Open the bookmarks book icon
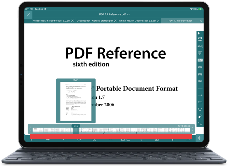228x166 pixels. point(200,39)
